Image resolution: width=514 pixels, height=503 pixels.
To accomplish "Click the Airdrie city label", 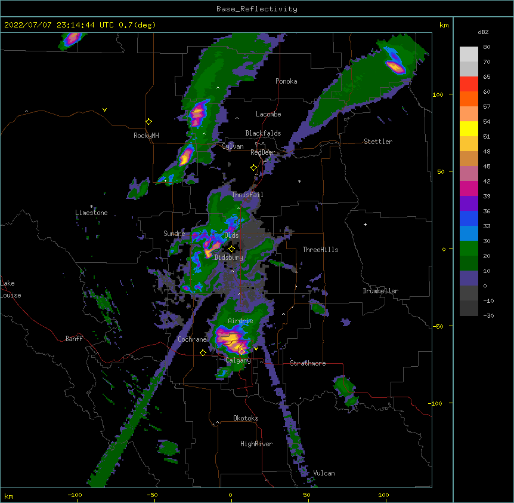I will 240,321.
